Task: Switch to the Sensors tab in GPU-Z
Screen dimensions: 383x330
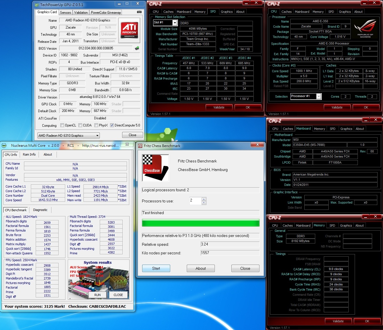Action: pyautogui.click(x=66, y=13)
